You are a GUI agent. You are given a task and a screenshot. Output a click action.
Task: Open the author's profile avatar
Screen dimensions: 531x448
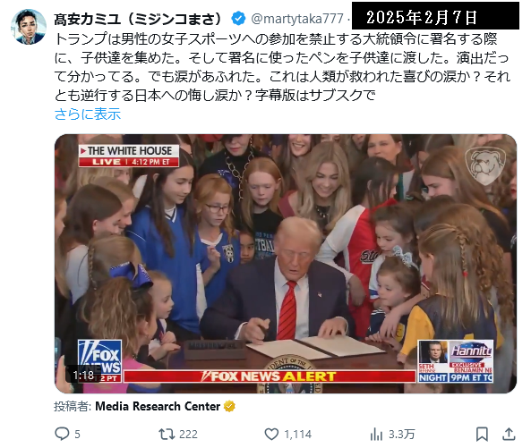(29, 27)
